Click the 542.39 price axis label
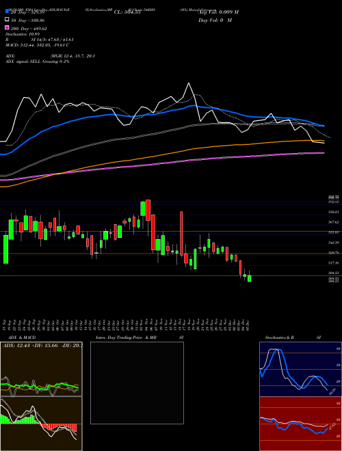Image resolution: width=342 pixels, height=451 pixels. (333, 243)
